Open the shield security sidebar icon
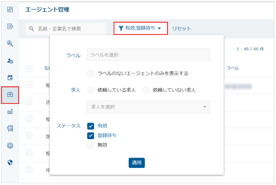Screen dimensions: 276x185 [x=10, y=163]
